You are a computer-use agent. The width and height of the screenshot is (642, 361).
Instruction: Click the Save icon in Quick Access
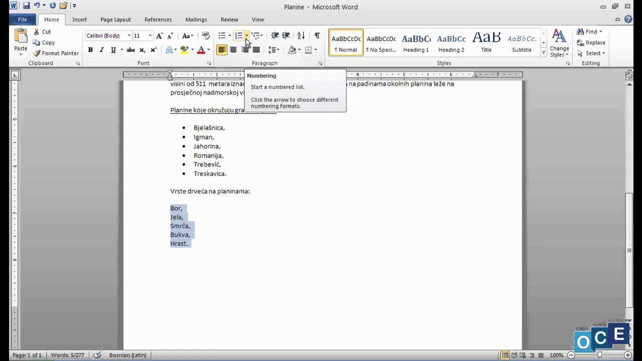26,6
